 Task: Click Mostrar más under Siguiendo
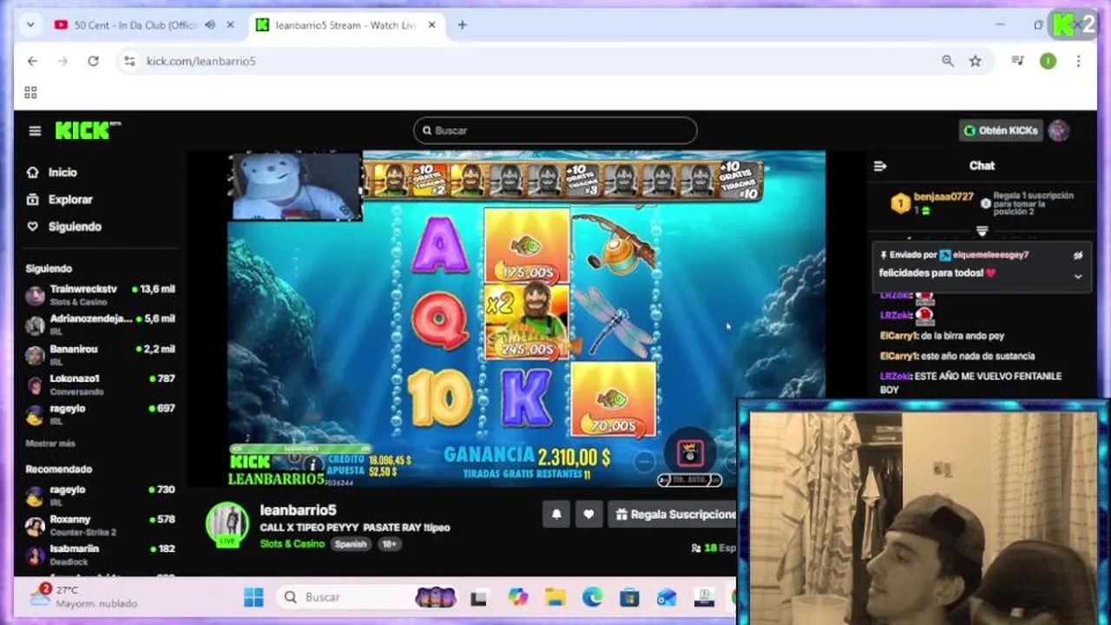pos(50,444)
